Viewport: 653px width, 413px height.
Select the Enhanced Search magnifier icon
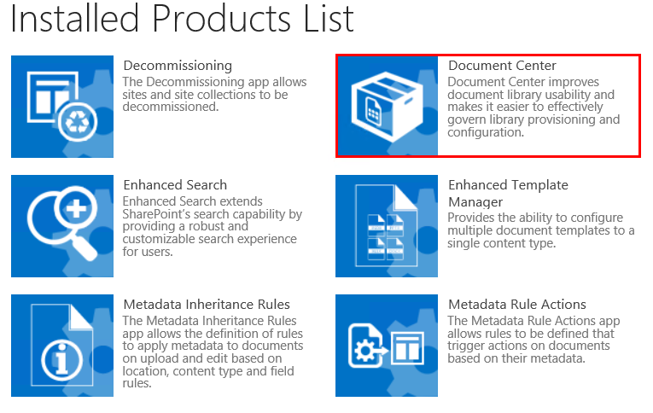point(61,226)
